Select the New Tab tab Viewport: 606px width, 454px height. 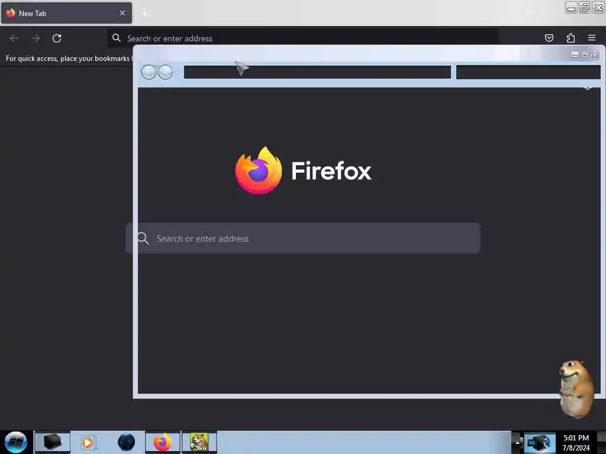66,13
